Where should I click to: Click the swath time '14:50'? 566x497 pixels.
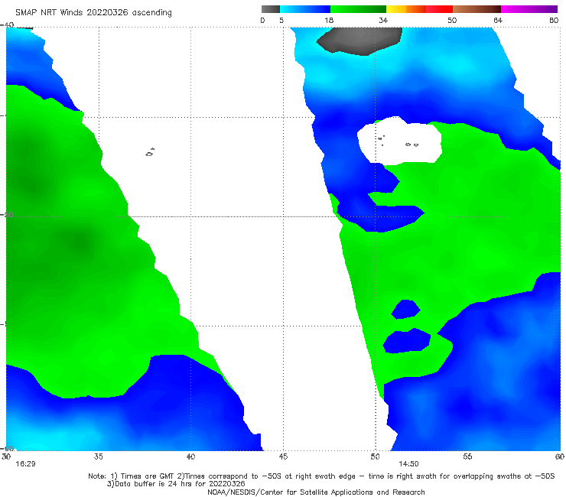point(408,464)
